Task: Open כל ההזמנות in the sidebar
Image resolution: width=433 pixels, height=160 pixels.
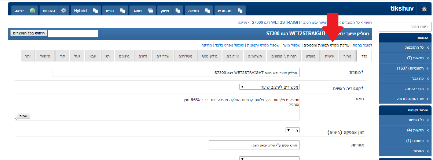Action: tap(404, 48)
